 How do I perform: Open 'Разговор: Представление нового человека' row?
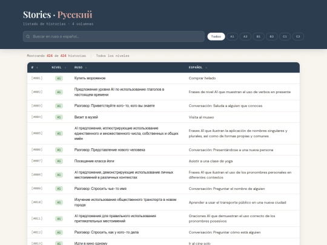110,150
